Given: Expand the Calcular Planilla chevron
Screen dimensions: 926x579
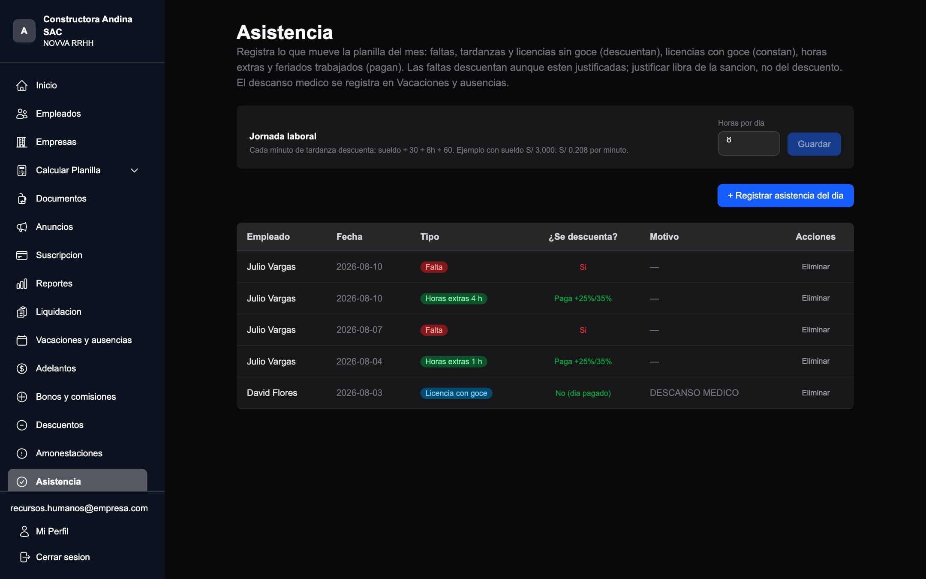Looking at the screenshot, I should pyautogui.click(x=134, y=170).
